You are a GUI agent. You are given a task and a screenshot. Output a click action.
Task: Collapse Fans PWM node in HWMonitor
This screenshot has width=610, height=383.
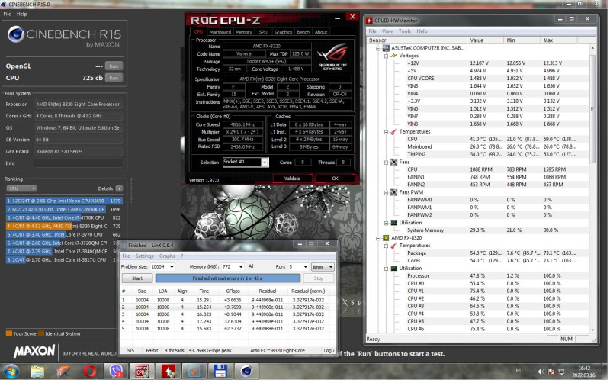pyautogui.click(x=386, y=192)
